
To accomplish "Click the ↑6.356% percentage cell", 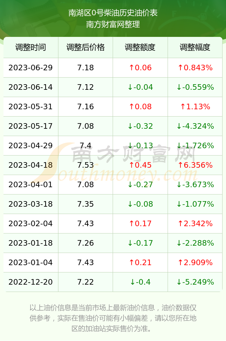I will coord(195,165).
